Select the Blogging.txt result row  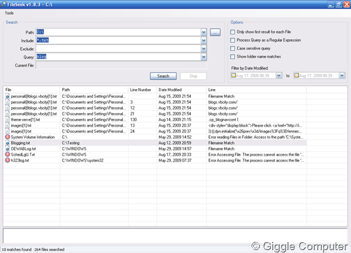(155, 143)
